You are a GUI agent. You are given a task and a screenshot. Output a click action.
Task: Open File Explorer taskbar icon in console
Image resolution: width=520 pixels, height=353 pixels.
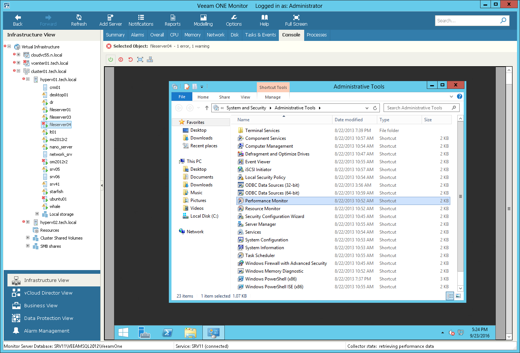pos(190,332)
